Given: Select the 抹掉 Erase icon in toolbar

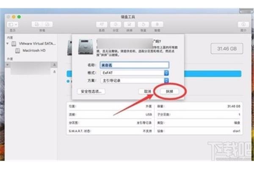Looking at the screenshot, I should (129, 25).
